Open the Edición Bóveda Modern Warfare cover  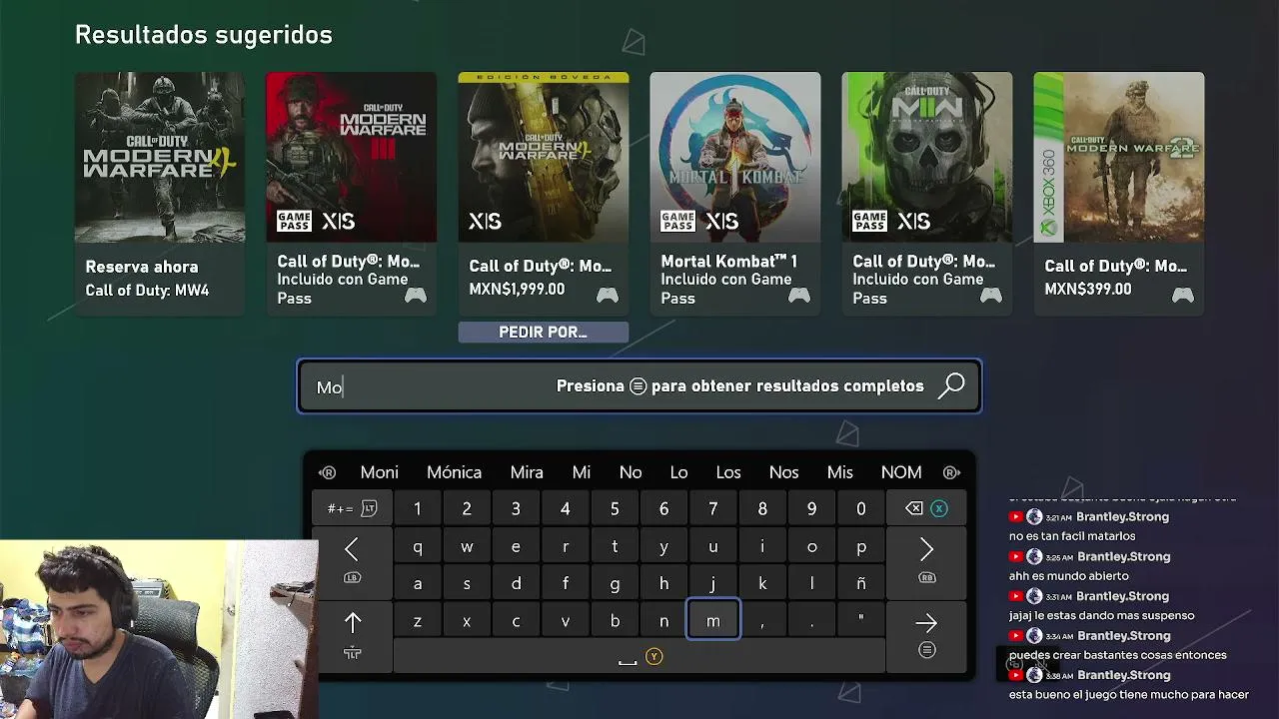pos(544,157)
